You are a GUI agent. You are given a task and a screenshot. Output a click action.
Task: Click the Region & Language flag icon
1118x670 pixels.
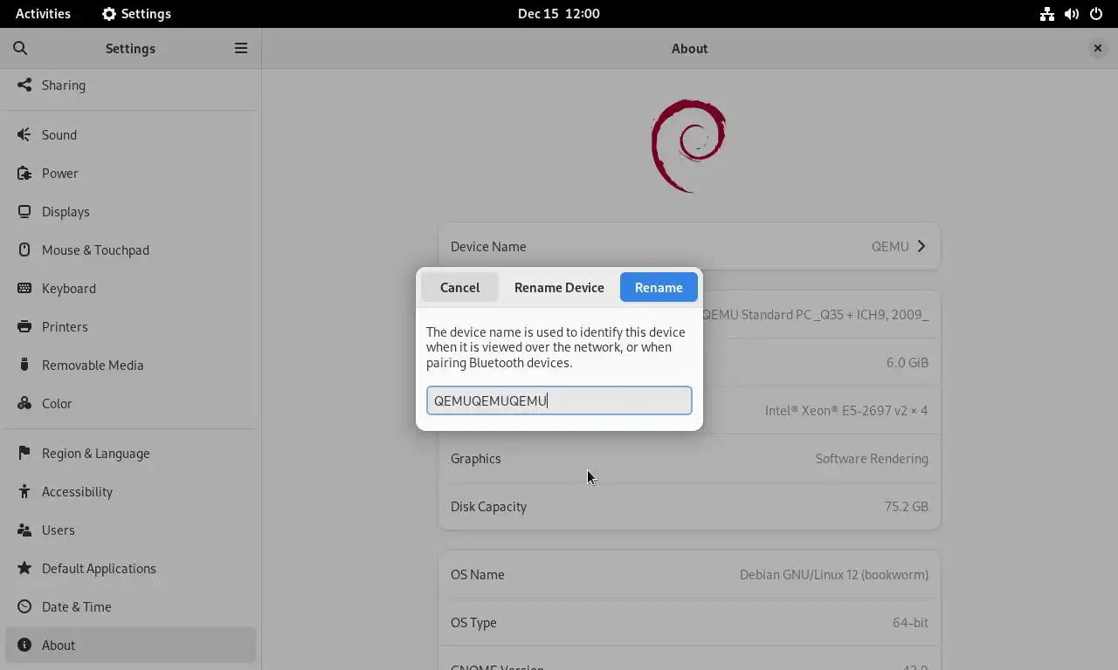pos(24,453)
